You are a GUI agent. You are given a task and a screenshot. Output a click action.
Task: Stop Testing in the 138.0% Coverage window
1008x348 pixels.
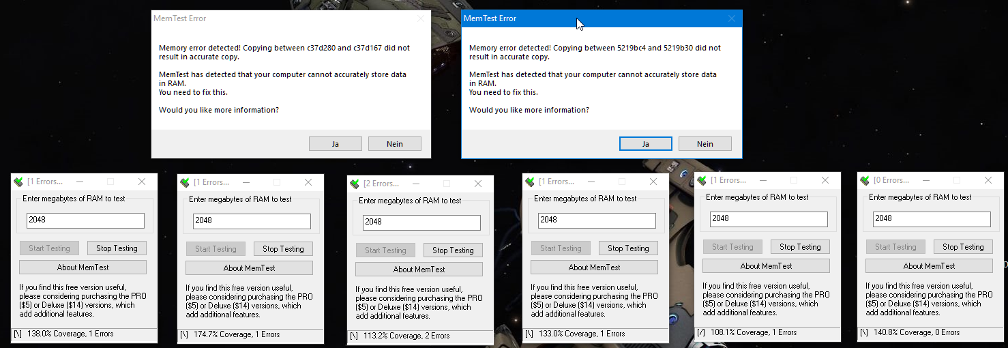coord(117,248)
